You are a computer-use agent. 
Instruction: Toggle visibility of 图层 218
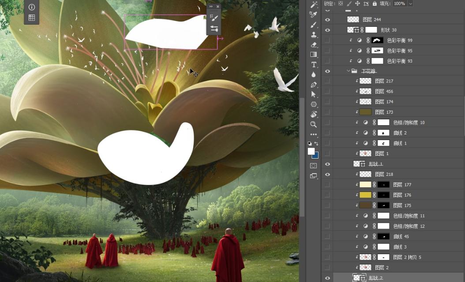327,174
